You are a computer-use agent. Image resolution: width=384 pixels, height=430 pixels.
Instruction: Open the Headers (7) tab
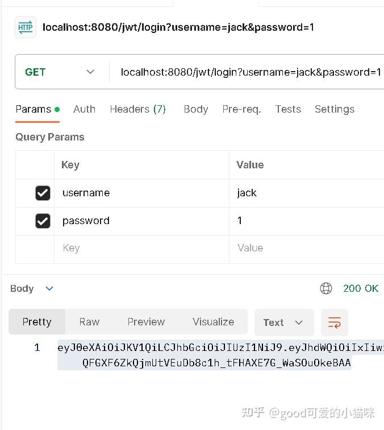point(137,109)
